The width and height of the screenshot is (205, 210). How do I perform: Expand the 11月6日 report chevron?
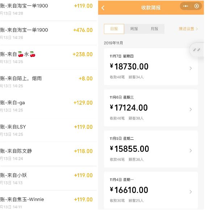(x=191, y=109)
